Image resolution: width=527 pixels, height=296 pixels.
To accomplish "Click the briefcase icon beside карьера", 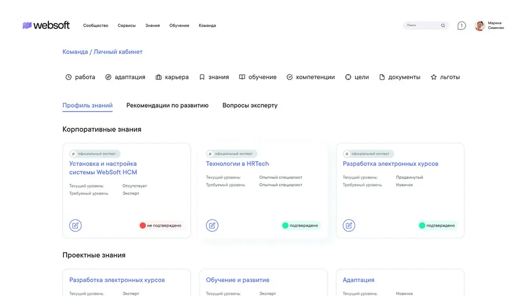I will (158, 77).
